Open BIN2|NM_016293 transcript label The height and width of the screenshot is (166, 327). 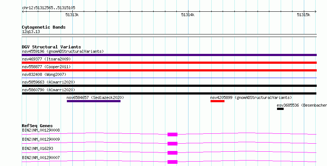click(37, 148)
